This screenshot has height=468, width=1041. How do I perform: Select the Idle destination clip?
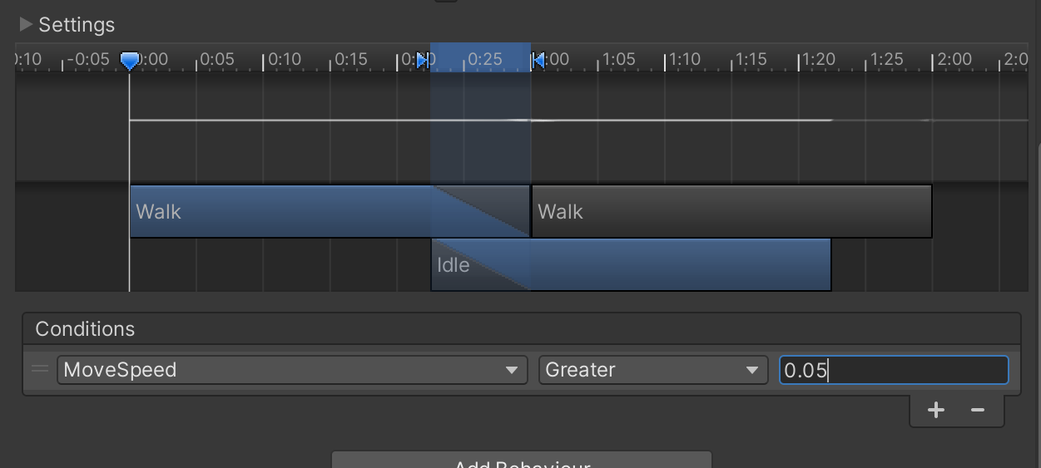[x=631, y=264]
